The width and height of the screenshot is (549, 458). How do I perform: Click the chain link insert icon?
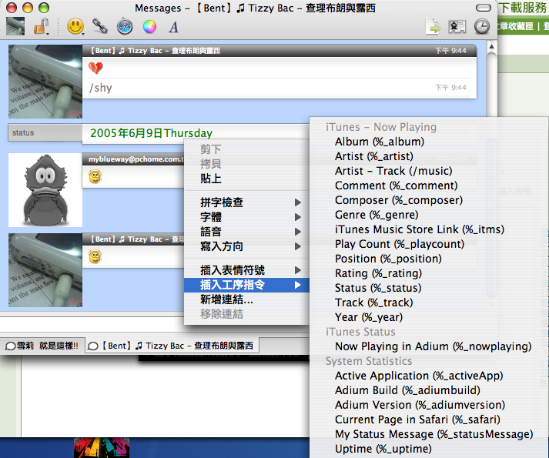(x=100, y=26)
